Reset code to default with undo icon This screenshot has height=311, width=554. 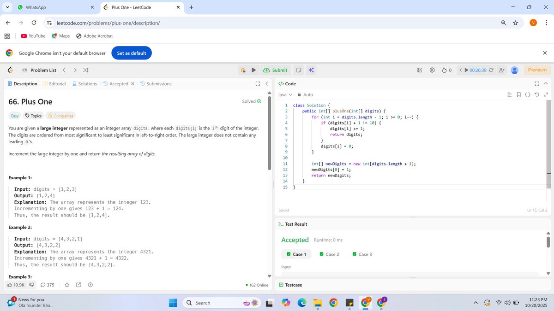[x=537, y=94]
